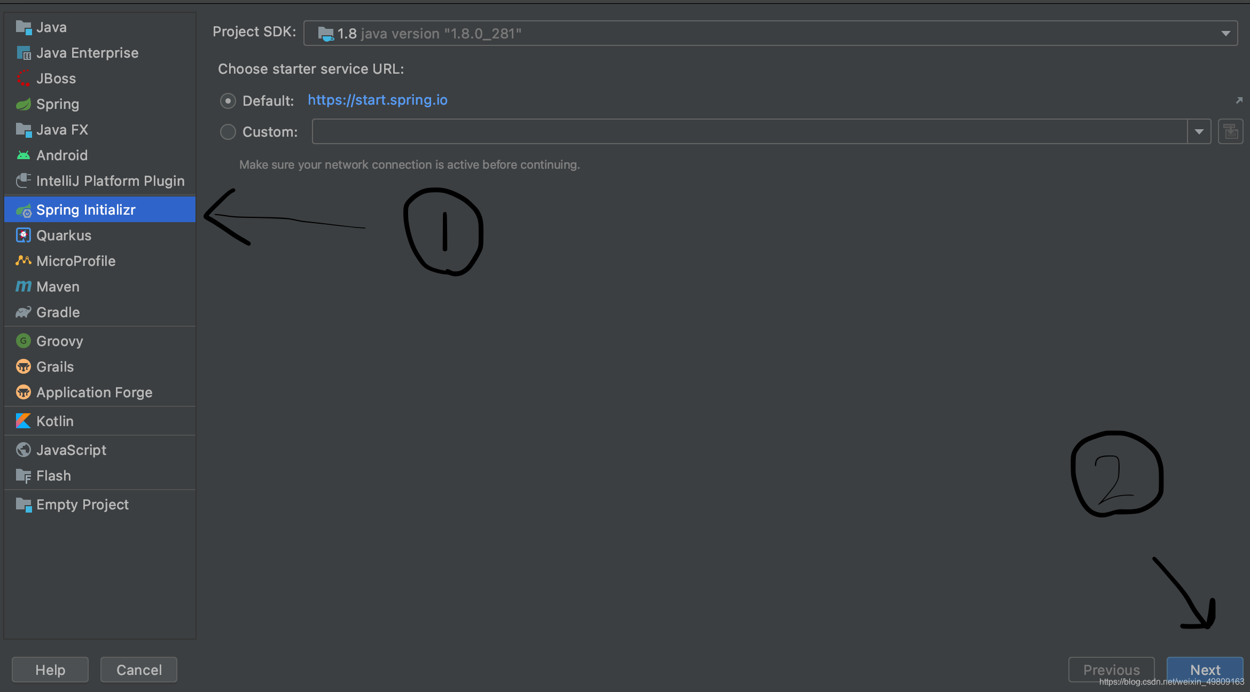Select the Quarkus icon
Viewport: 1250px width, 692px height.
click(24, 235)
